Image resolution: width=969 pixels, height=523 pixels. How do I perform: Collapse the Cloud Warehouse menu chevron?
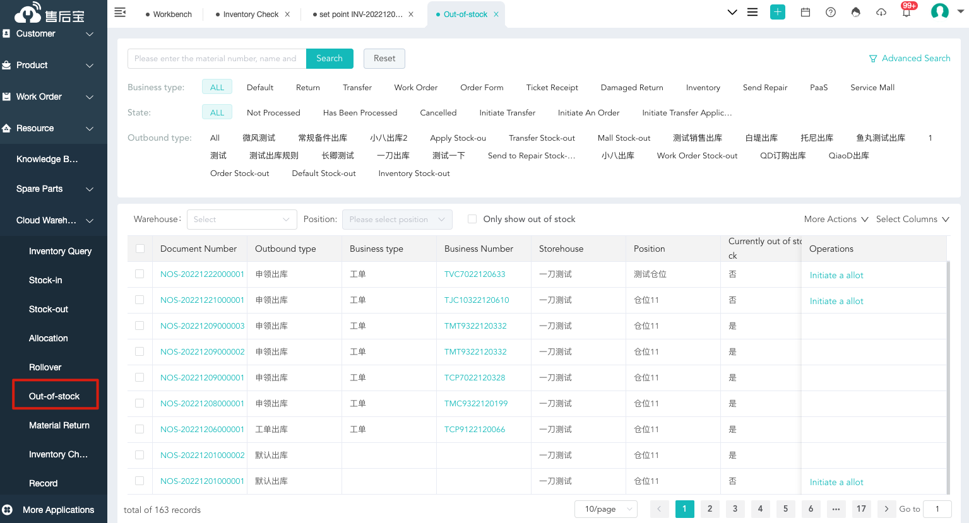pos(90,221)
